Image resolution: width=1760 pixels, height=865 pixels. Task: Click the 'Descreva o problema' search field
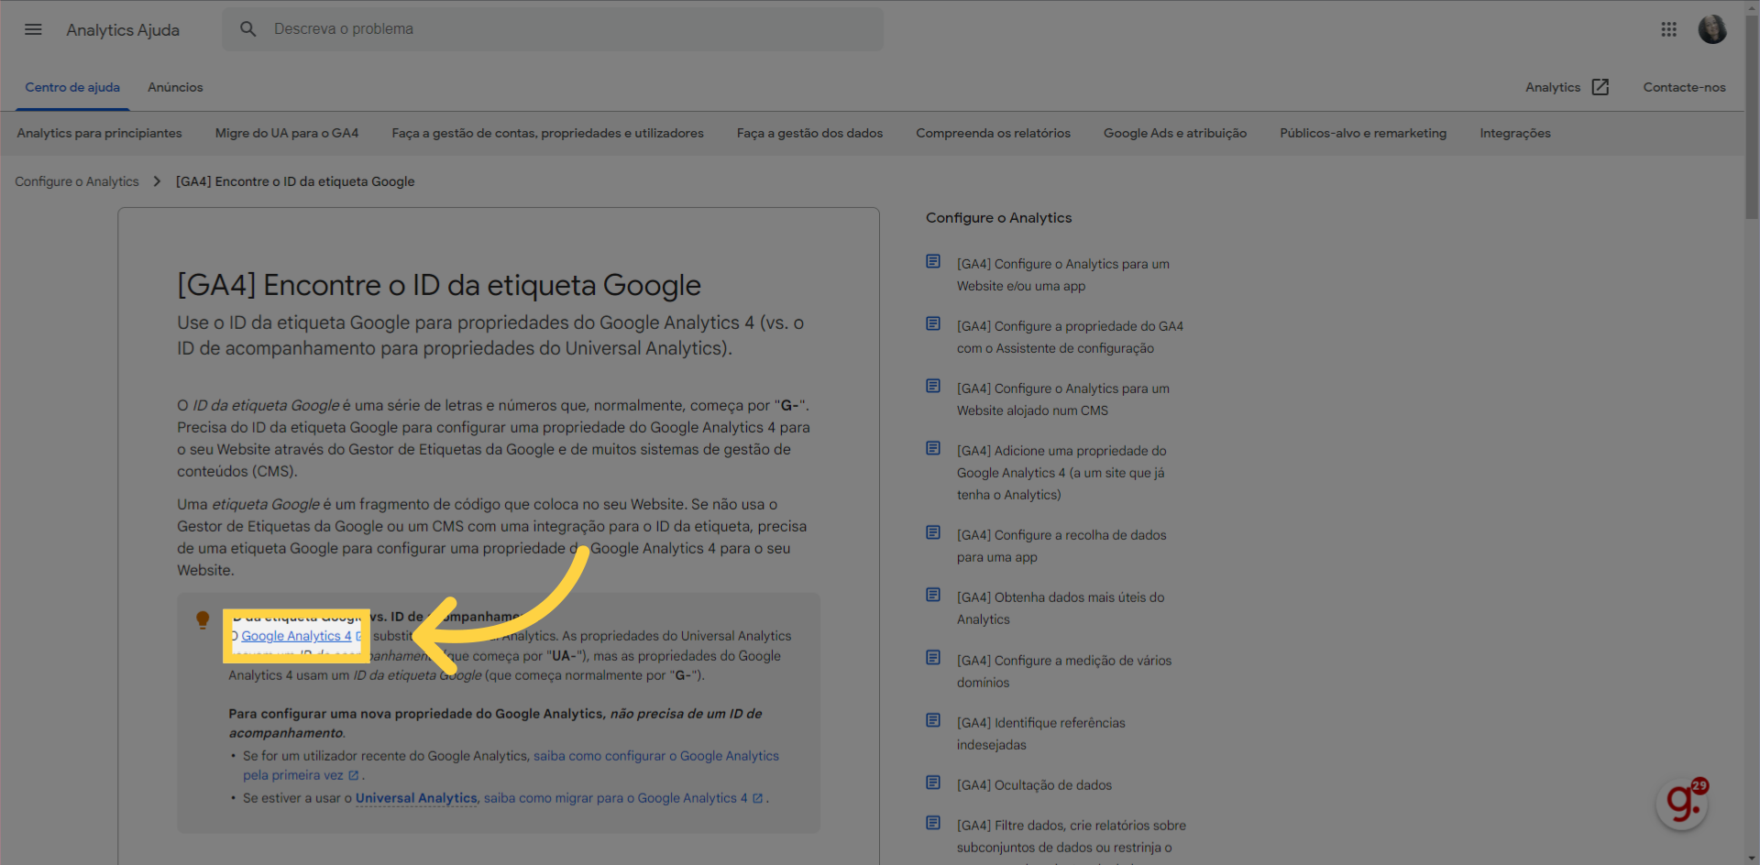pyautogui.click(x=553, y=29)
